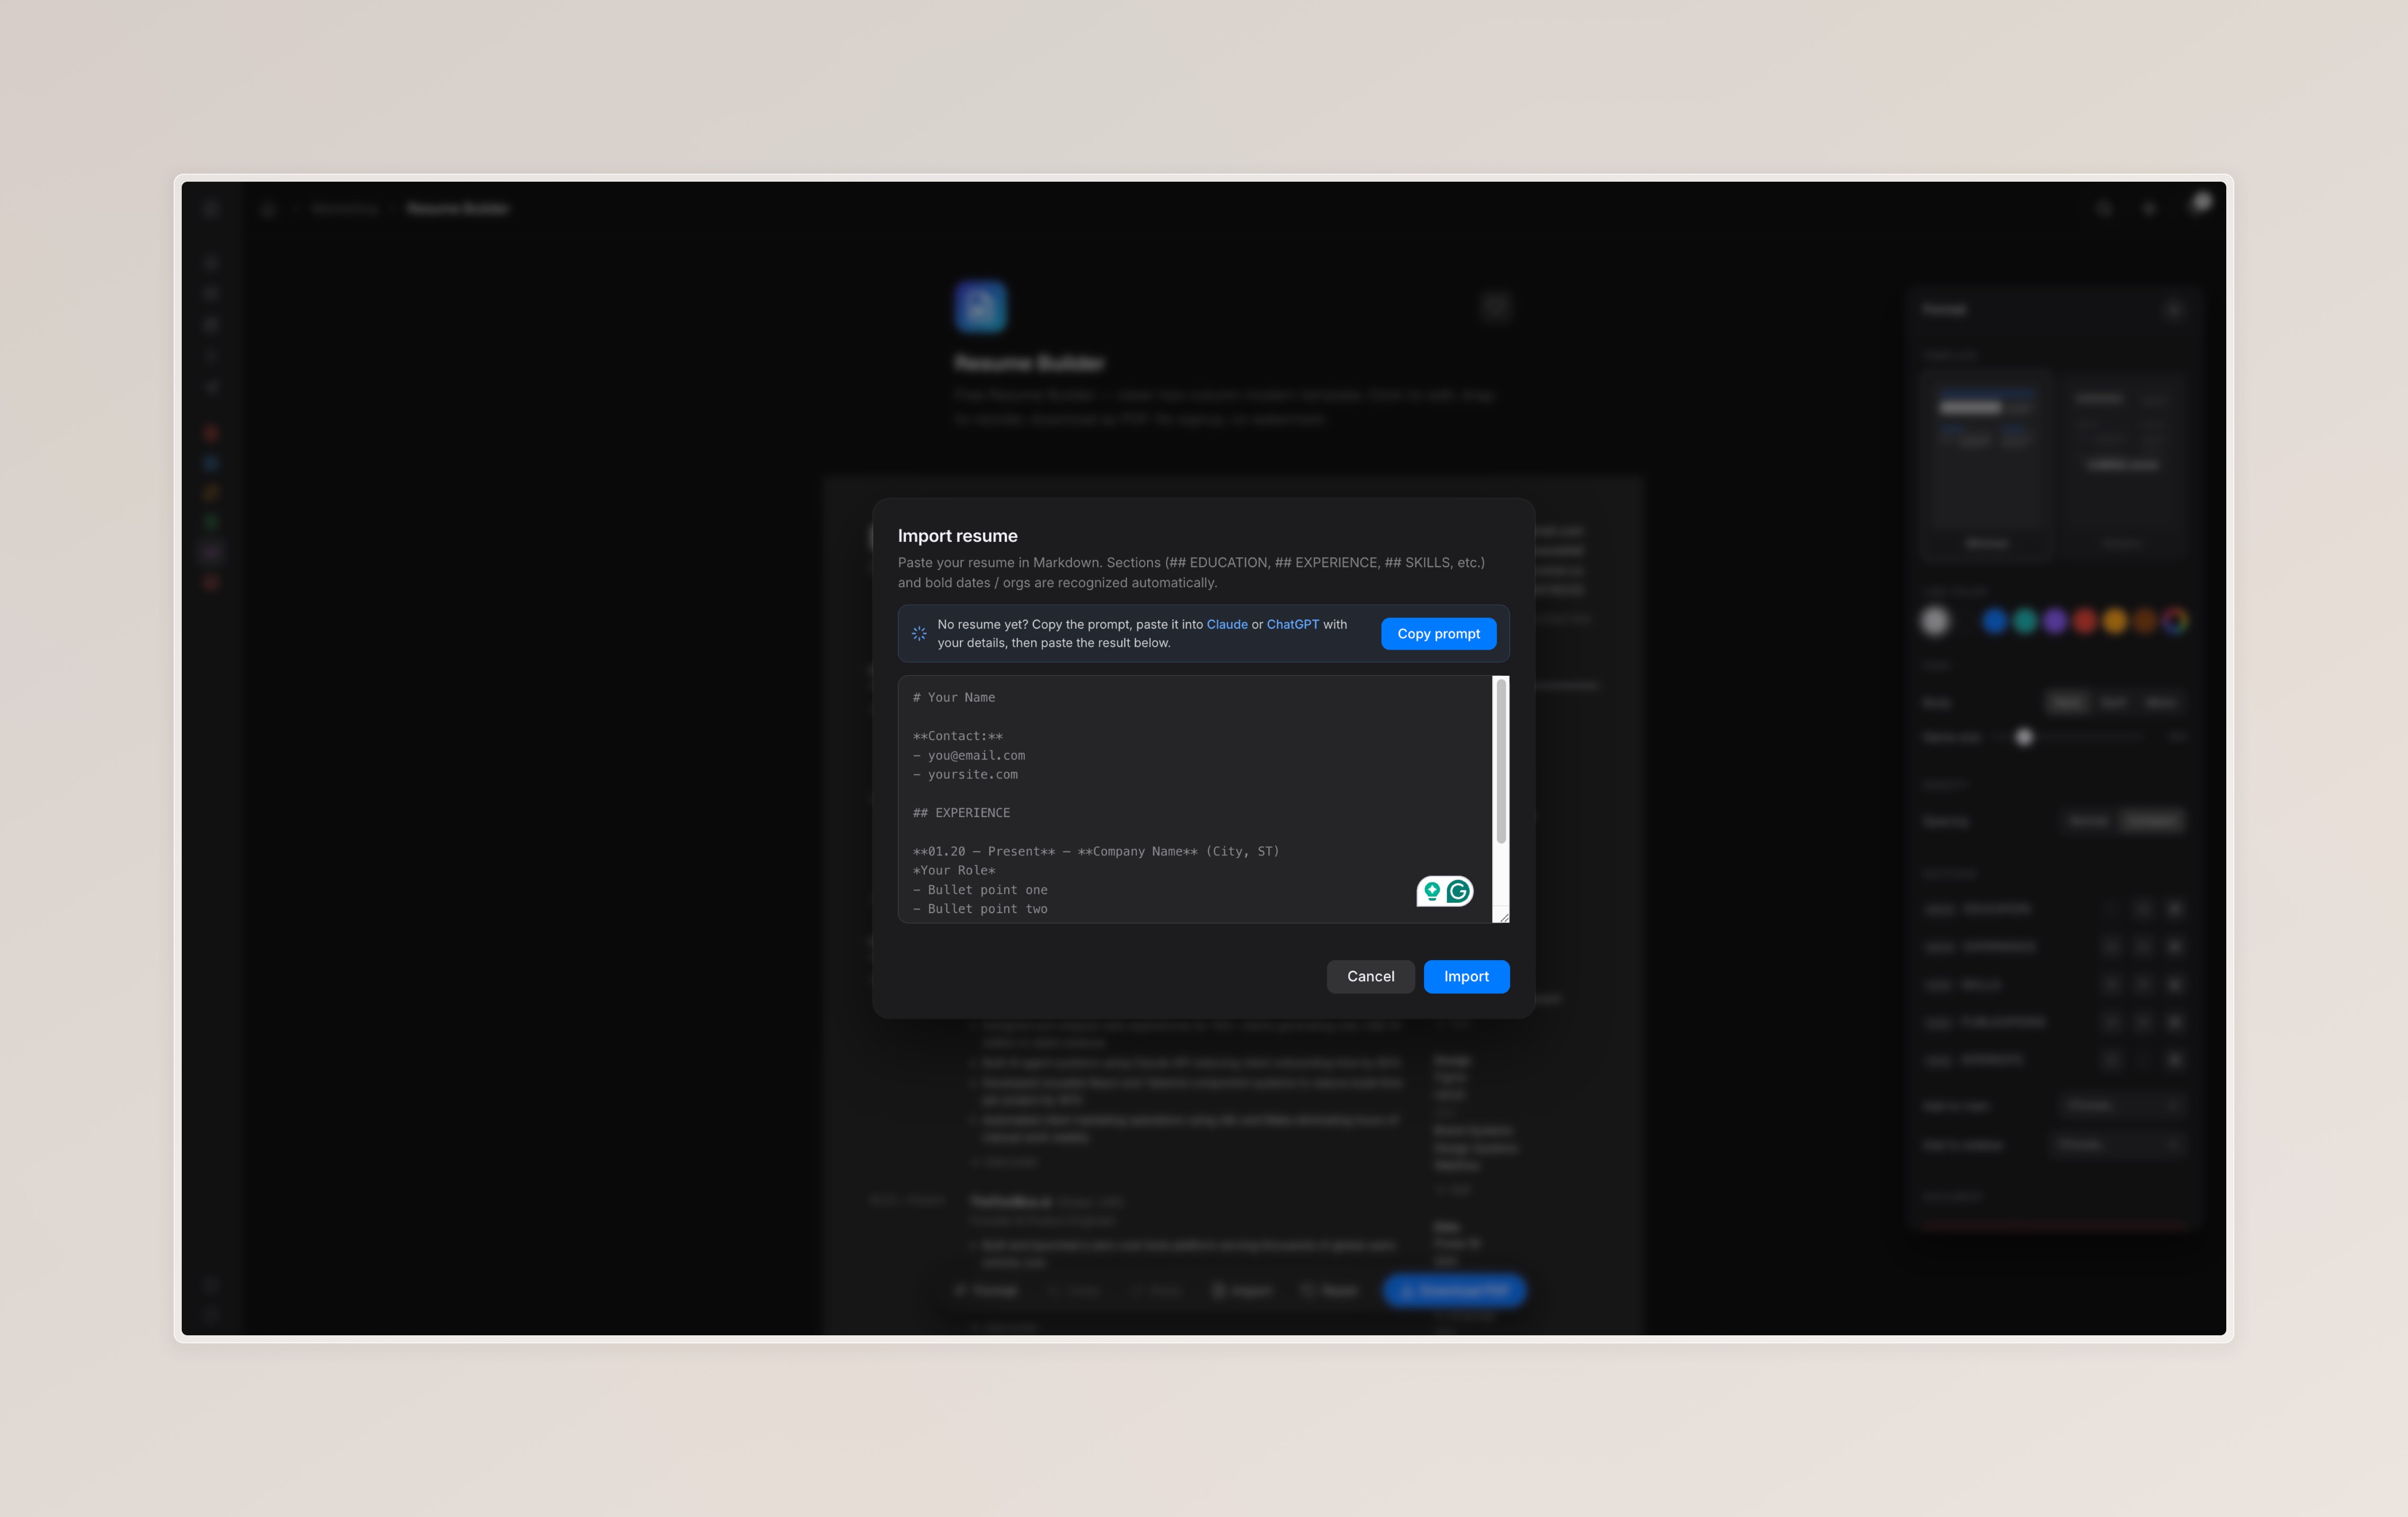2408x1517 pixels.
Task: Open the rainbow custom color picker swatch
Action: pos(2174,621)
